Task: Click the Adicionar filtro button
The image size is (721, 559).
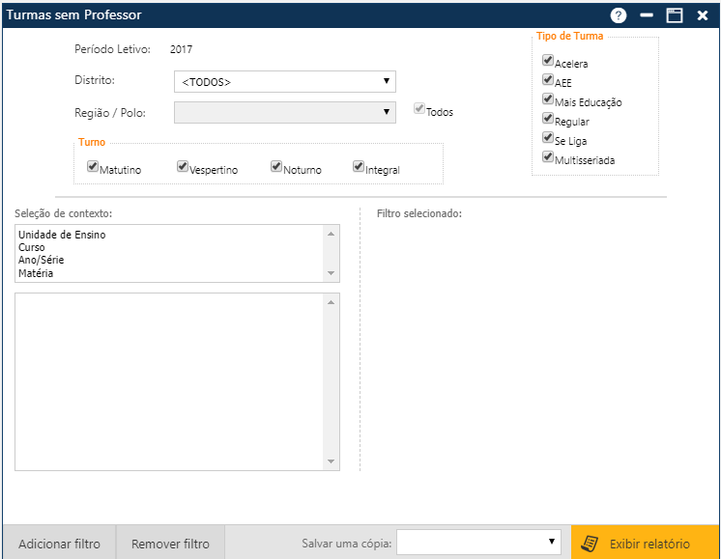Action: click(59, 544)
